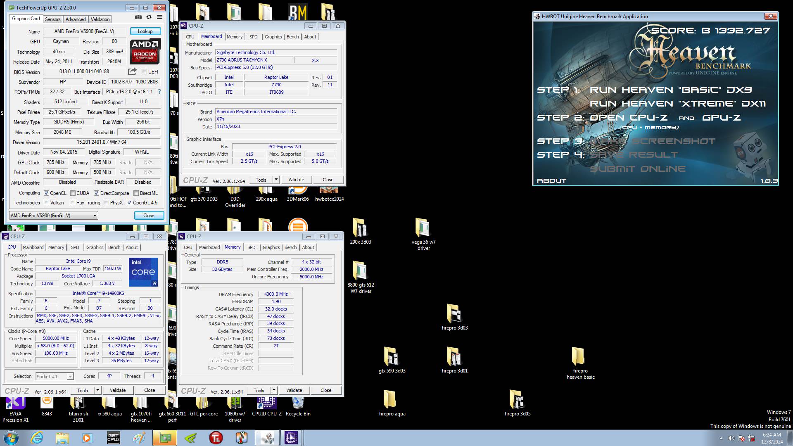Click the taskbar clock showing 6:24 AM
The height and width of the screenshot is (446, 793).
pos(772,438)
